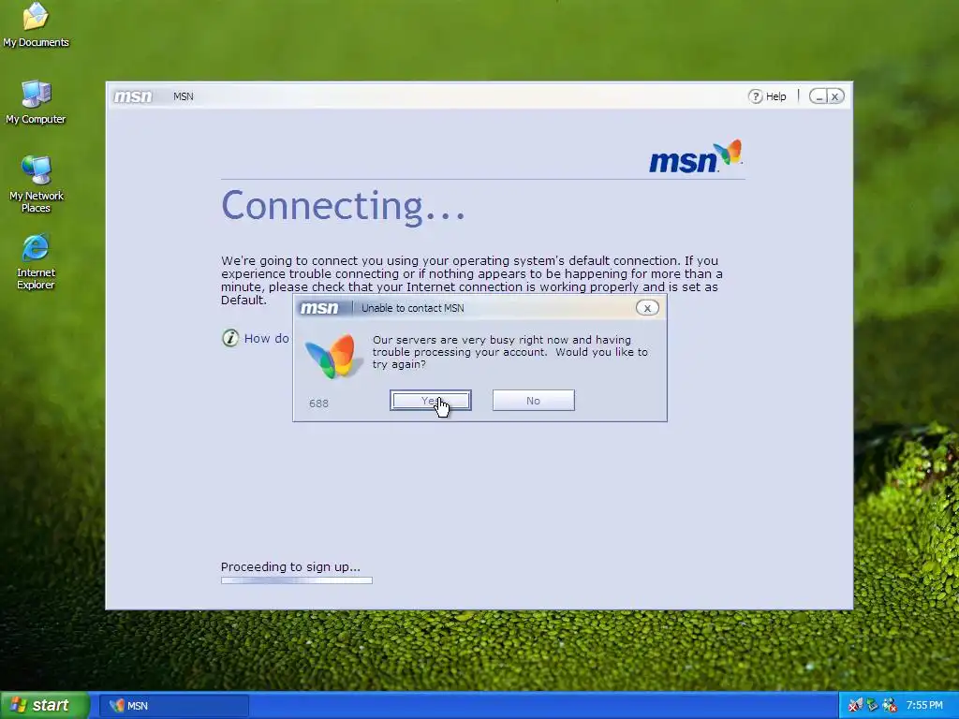Viewport: 959px width, 719px height.
Task: Select the MSN taskbar button
Action: (x=174, y=706)
